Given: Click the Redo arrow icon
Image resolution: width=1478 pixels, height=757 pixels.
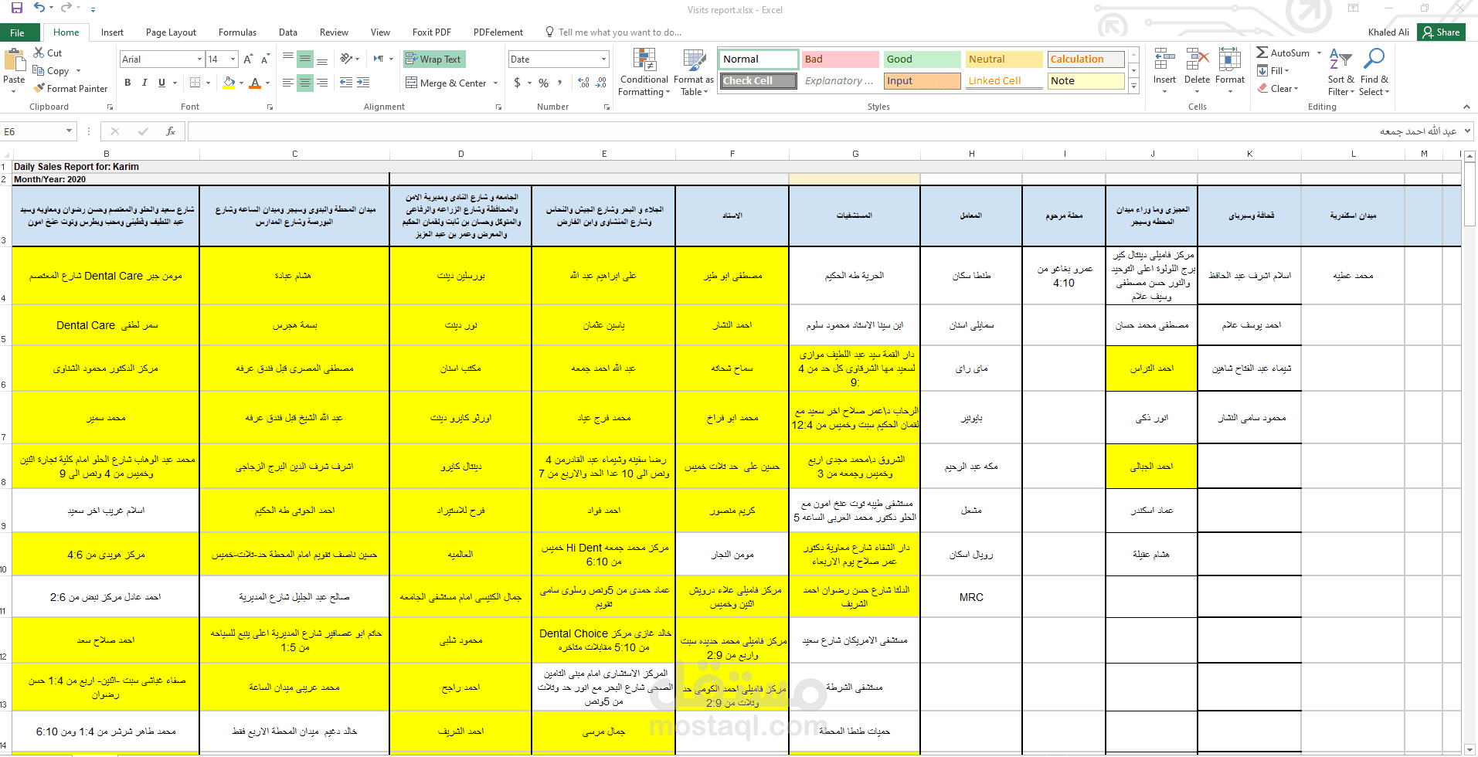Looking at the screenshot, I should 66,8.
